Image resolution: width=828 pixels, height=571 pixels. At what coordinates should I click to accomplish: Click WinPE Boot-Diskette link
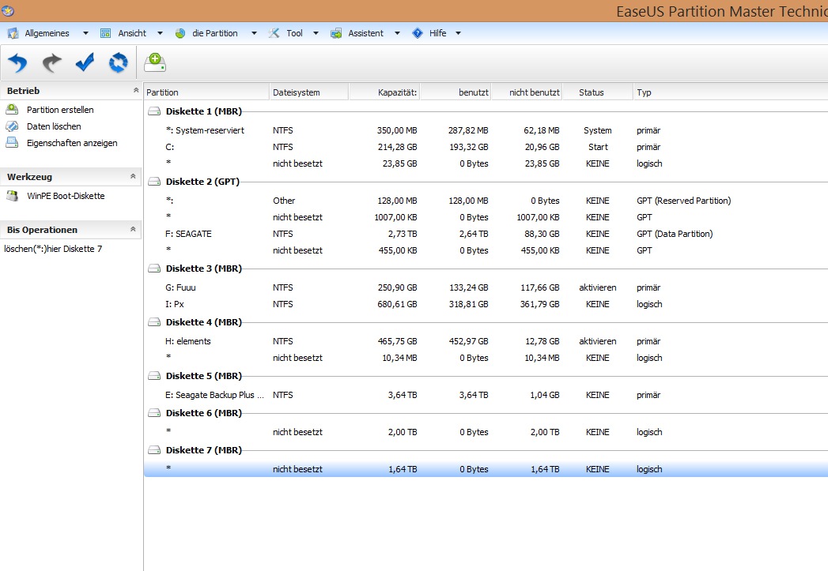pyautogui.click(x=66, y=196)
